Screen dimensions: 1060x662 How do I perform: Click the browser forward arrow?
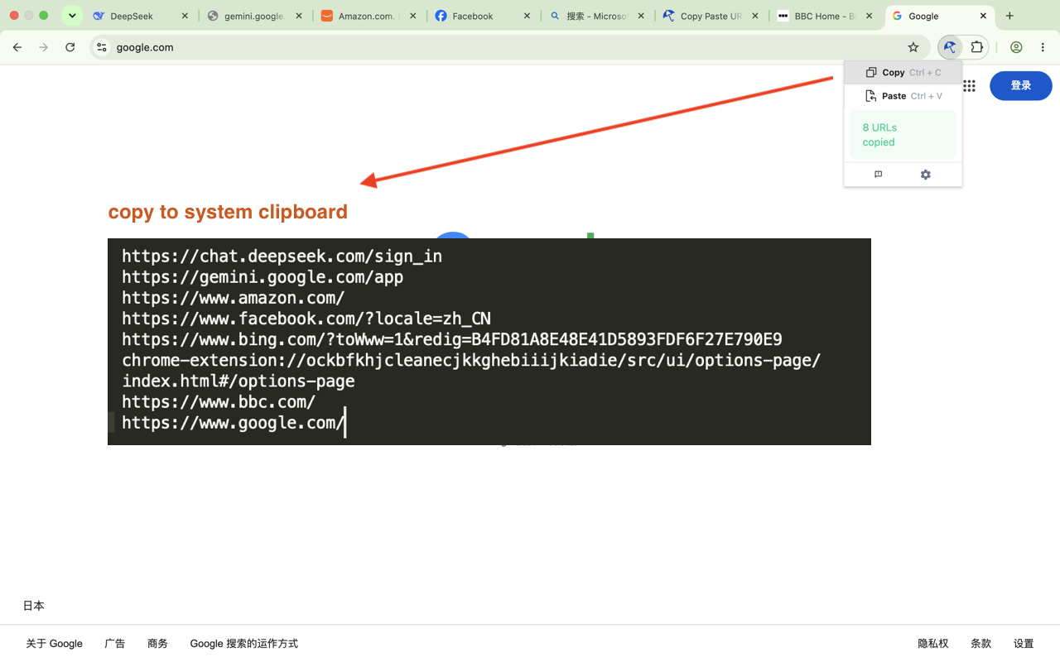click(44, 47)
